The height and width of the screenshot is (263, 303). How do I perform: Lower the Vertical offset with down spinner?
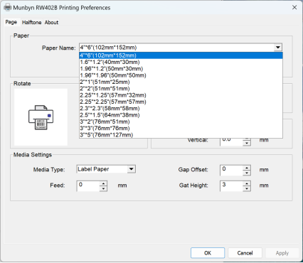(x=247, y=143)
